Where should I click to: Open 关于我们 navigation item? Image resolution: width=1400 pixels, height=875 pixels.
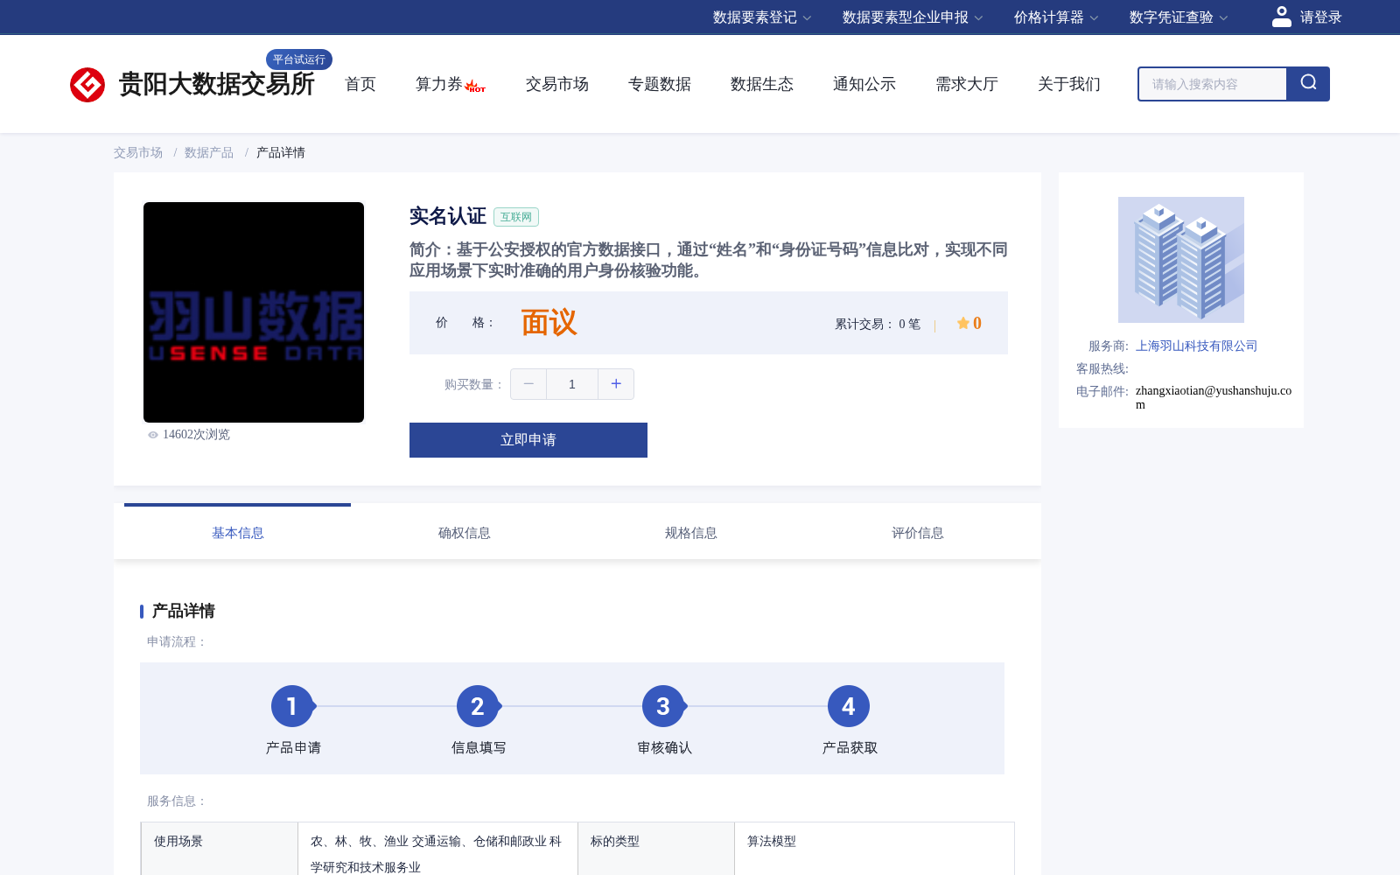tap(1069, 84)
